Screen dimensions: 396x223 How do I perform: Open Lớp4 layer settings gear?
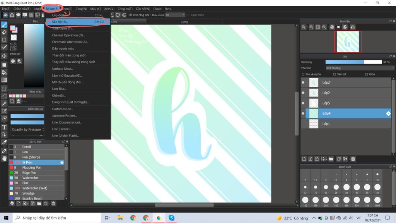[x=388, y=113]
